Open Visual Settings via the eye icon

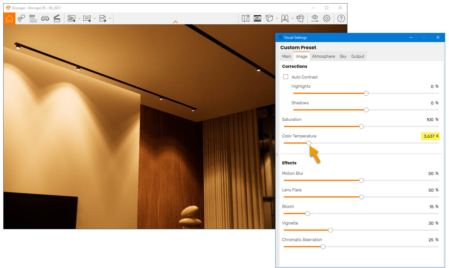click(x=314, y=18)
